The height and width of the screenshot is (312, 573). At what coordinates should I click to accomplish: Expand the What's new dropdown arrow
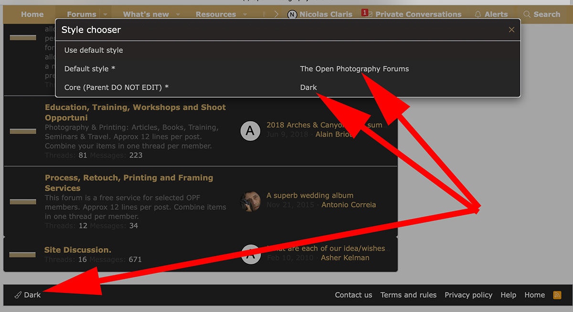178,14
